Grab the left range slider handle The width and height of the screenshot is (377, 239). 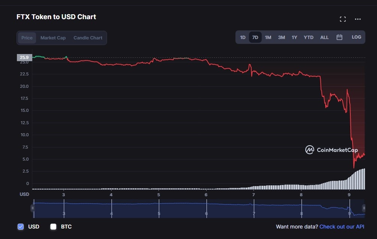(33, 208)
